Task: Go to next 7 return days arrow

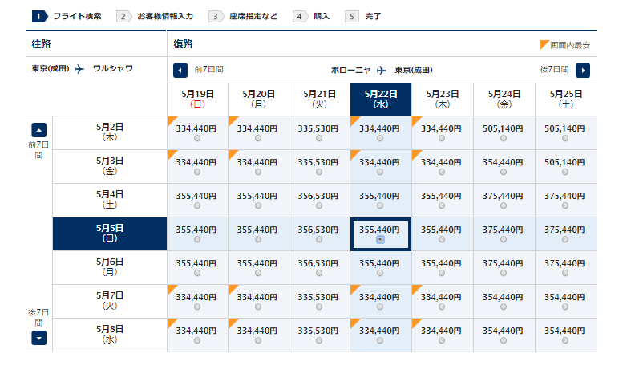Action: 583,71
